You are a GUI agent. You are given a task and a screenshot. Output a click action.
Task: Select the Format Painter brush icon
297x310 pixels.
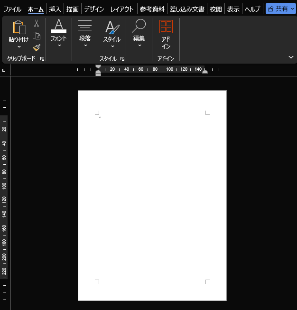pyautogui.click(x=37, y=48)
